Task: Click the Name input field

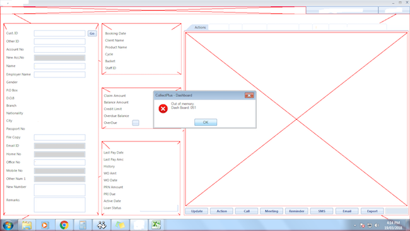Action: tap(60, 66)
